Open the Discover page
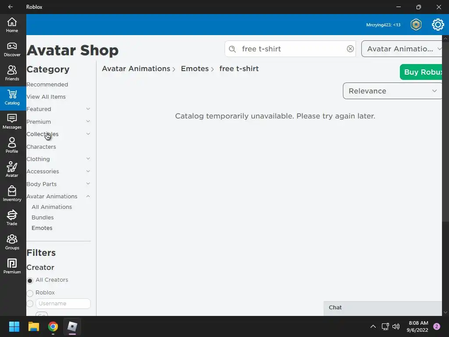The width and height of the screenshot is (449, 337). [x=12, y=50]
